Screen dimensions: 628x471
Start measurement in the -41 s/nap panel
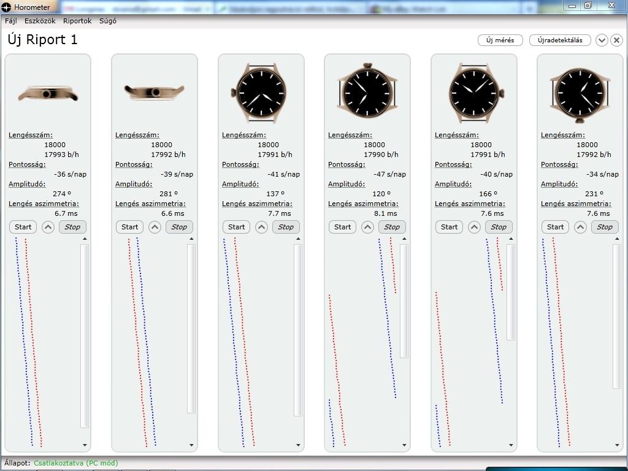(x=236, y=227)
